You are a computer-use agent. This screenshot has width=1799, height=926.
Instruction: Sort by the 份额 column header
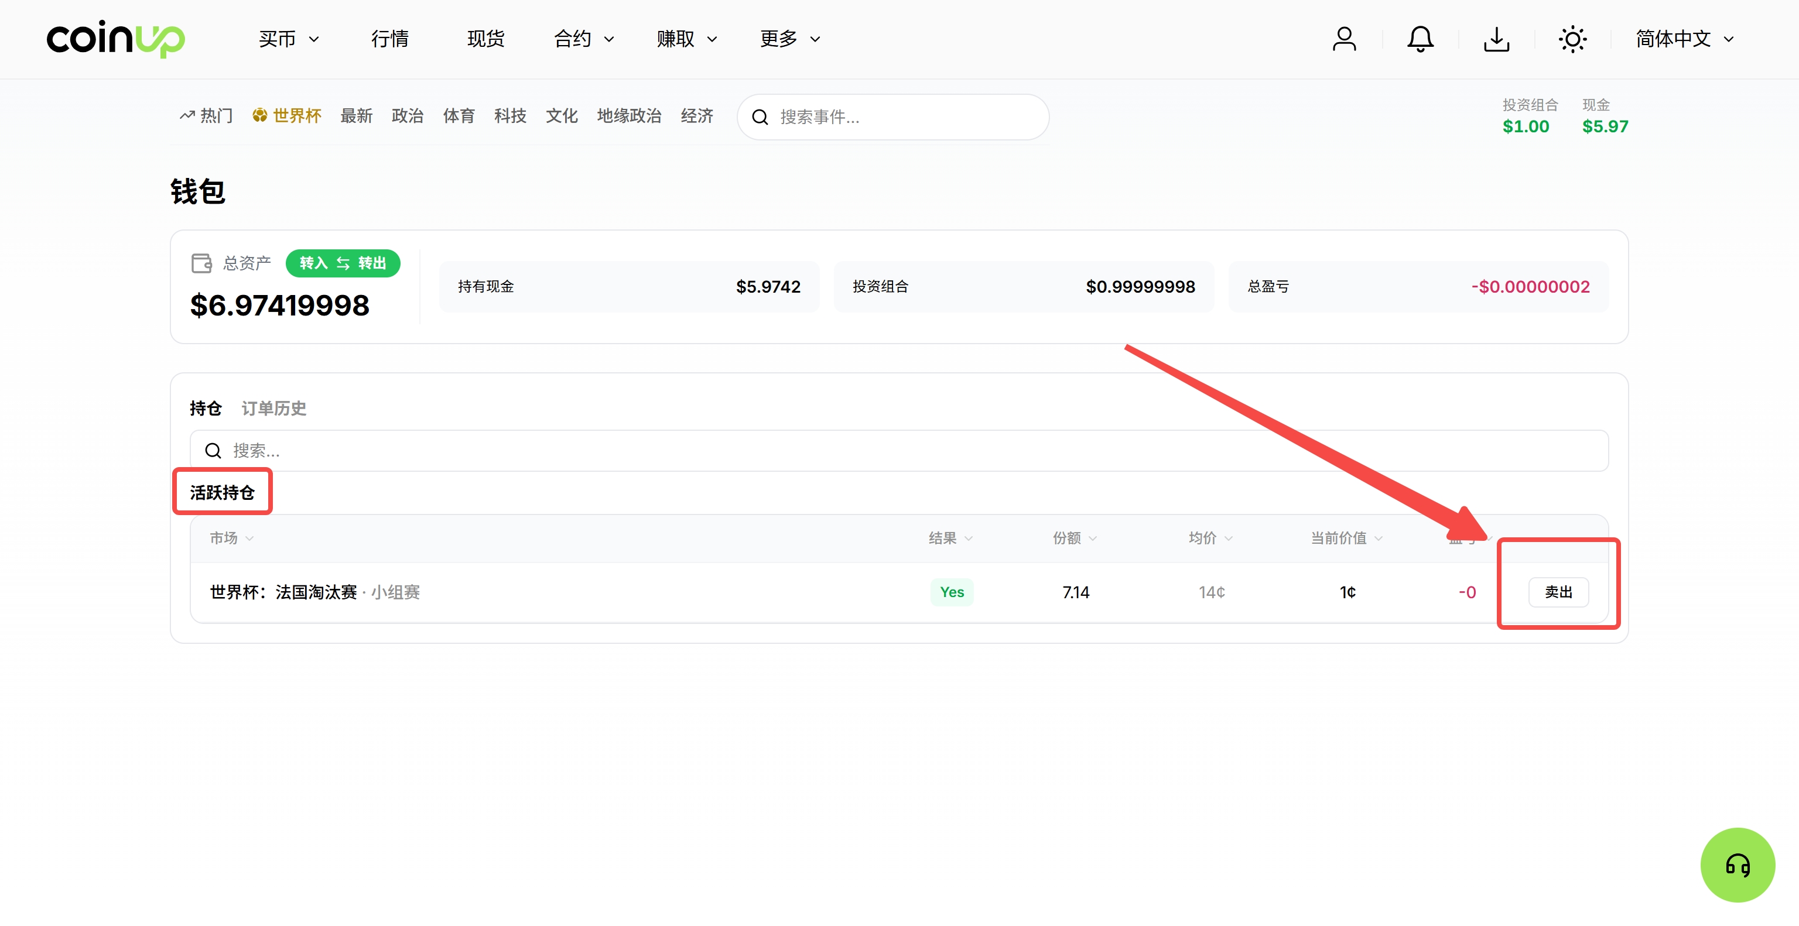[x=1075, y=538]
